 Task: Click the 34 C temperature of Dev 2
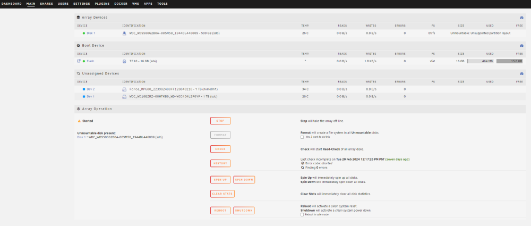[x=305, y=89]
